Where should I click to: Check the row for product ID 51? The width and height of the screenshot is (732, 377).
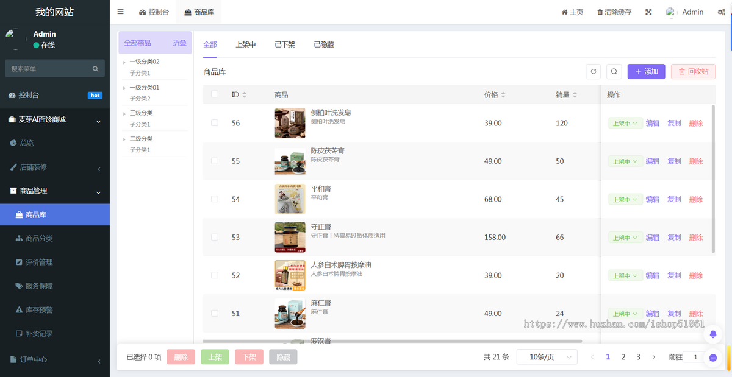214,313
